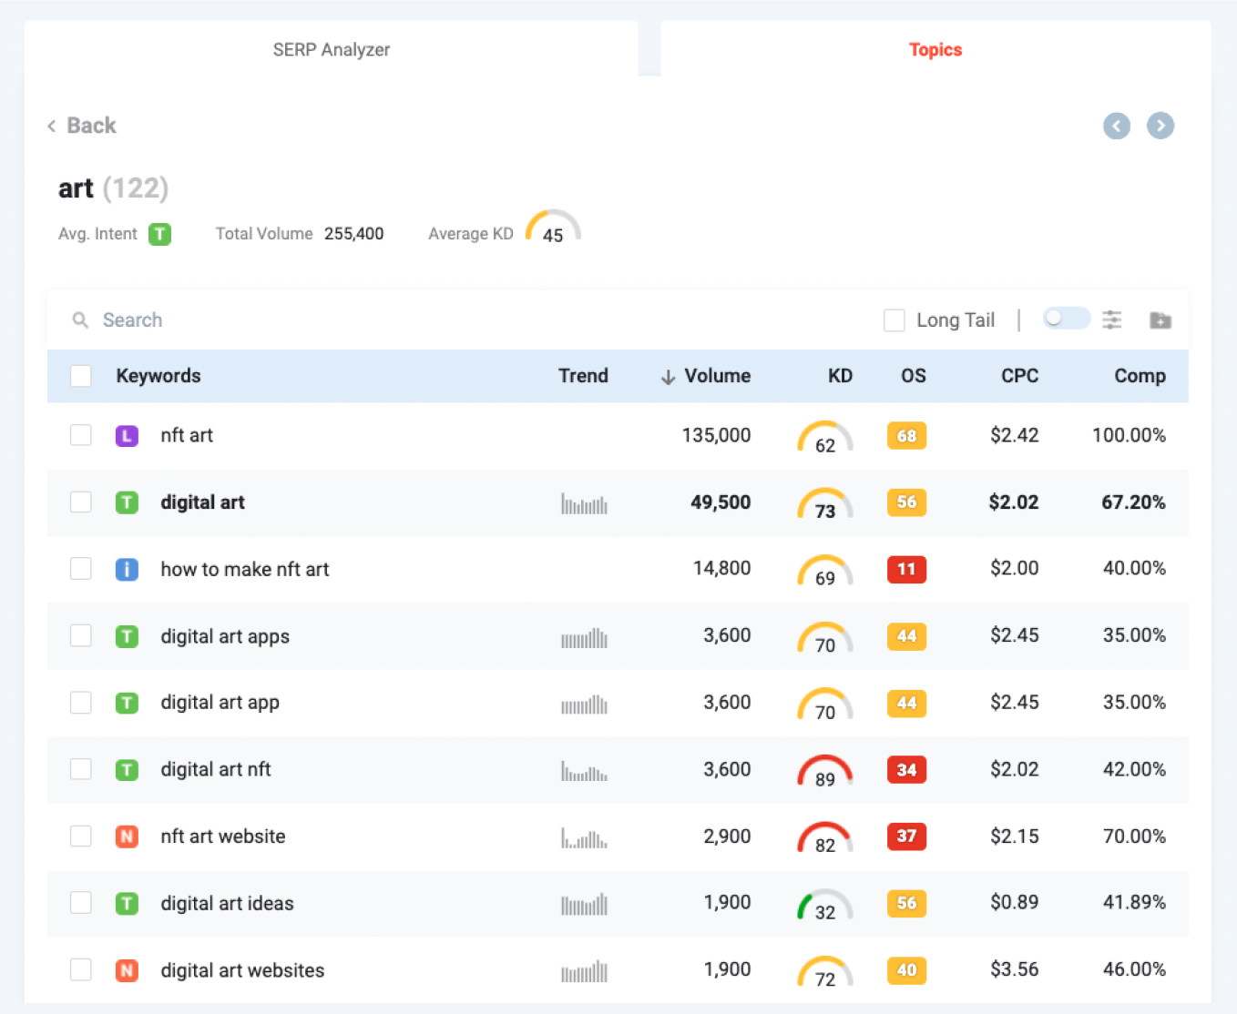The height and width of the screenshot is (1014, 1237).
Task: Click the red OS 11 badge
Action: click(x=907, y=569)
